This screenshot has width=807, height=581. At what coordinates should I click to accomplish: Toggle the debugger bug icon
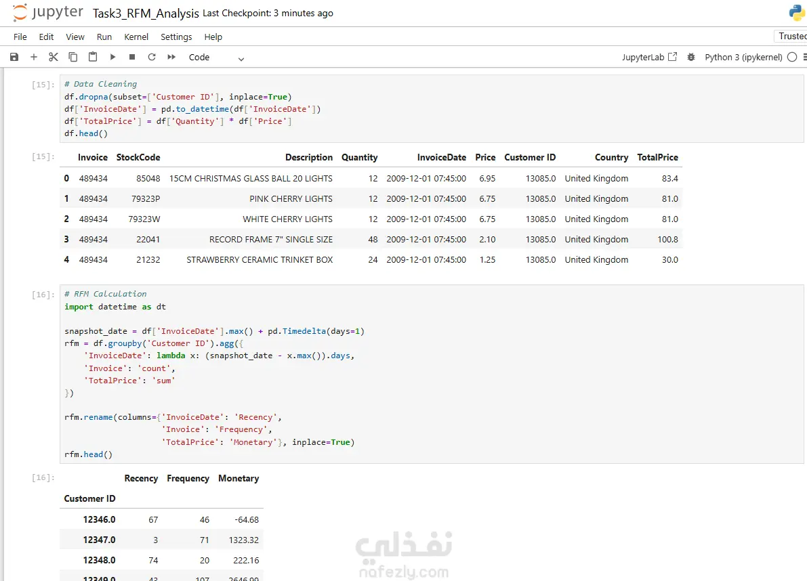point(691,58)
